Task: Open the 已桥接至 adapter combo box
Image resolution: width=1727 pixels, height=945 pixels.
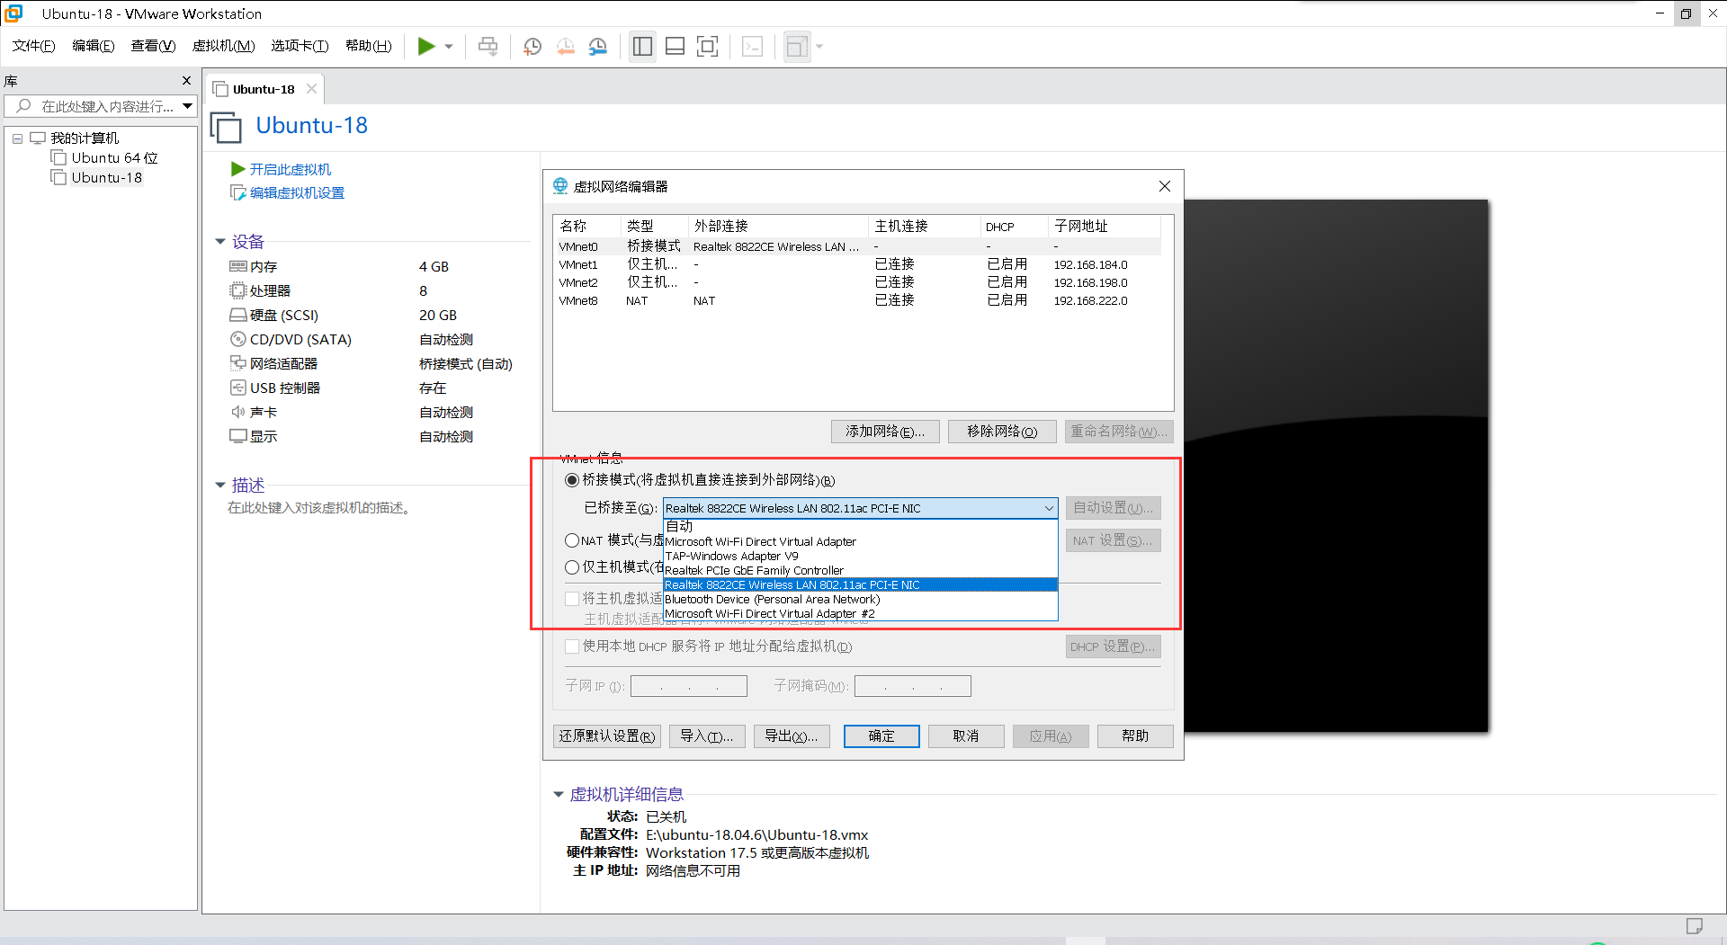Action: click(860, 508)
